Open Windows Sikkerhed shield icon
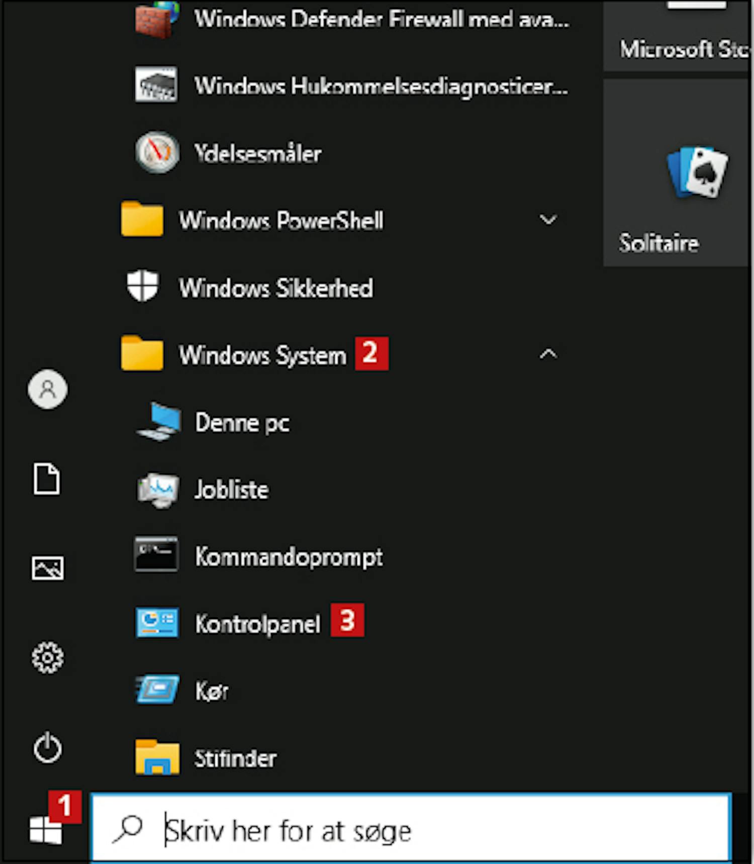This screenshot has width=754, height=864. click(143, 286)
